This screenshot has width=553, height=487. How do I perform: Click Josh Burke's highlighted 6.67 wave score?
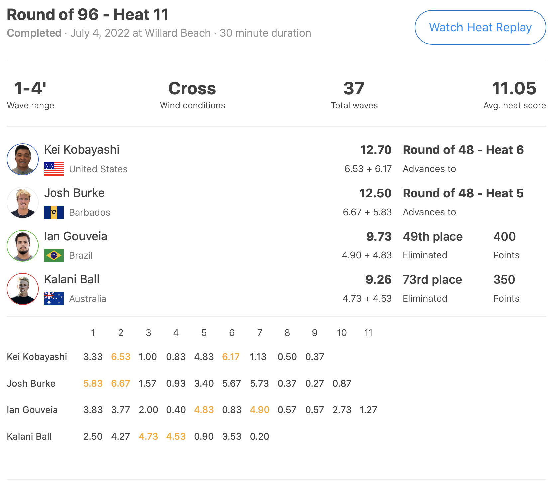tap(121, 383)
